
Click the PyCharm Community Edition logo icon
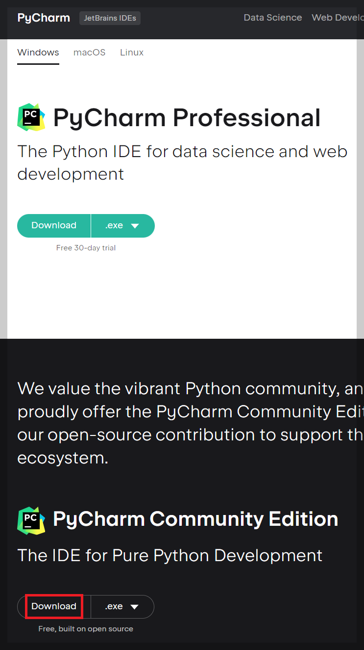31,520
